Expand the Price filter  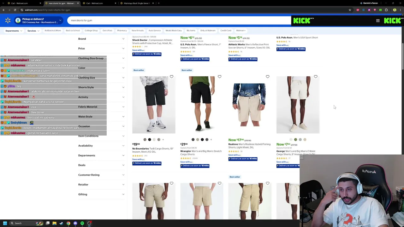101,49
